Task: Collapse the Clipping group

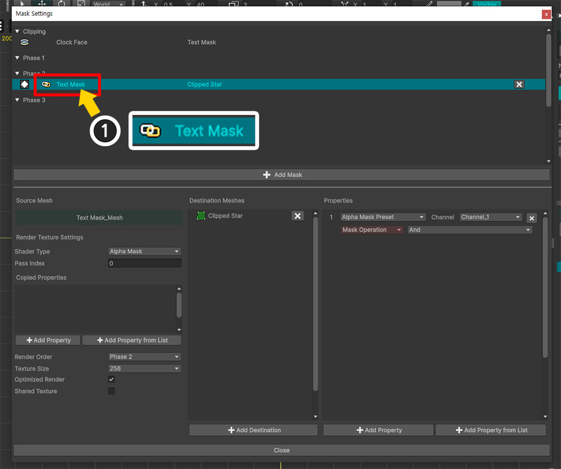Action: pyautogui.click(x=17, y=31)
